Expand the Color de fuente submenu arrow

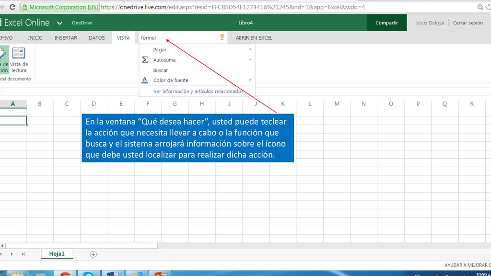(x=250, y=80)
